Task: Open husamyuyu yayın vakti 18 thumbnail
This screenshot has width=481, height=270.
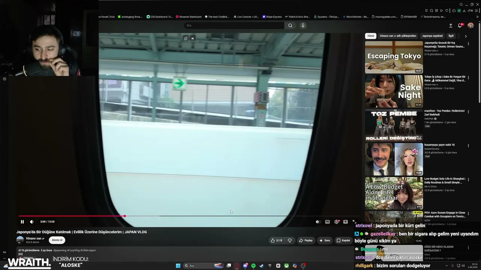Action: click(x=394, y=159)
